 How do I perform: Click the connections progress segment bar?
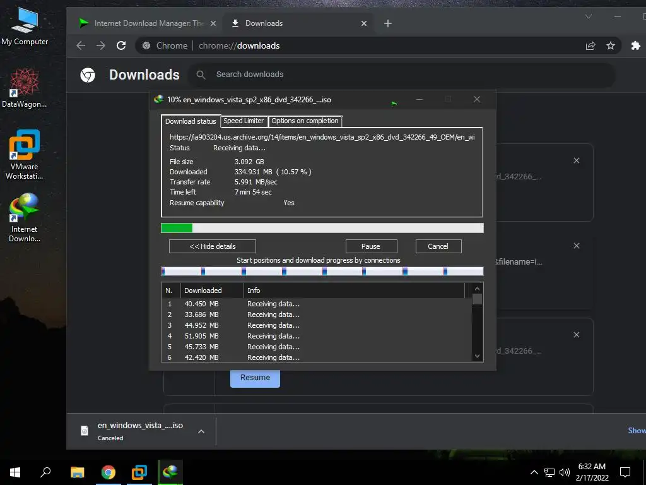(322, 271)
